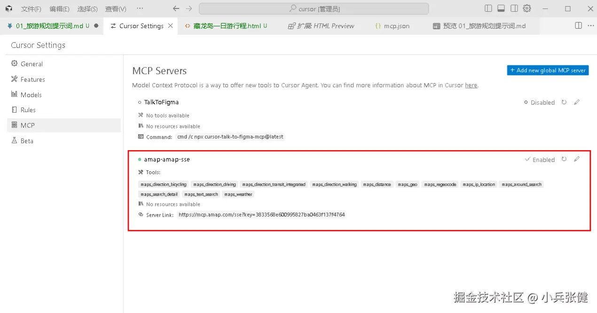This screenshot has width=597, height=313.
Task: Open settings gear in title bar
Action: tap(527, 8)
